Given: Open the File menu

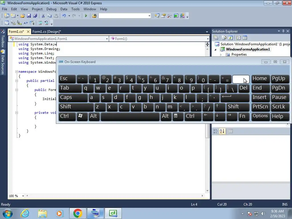Looking at the screenshot, I should [x=5, y=9].
